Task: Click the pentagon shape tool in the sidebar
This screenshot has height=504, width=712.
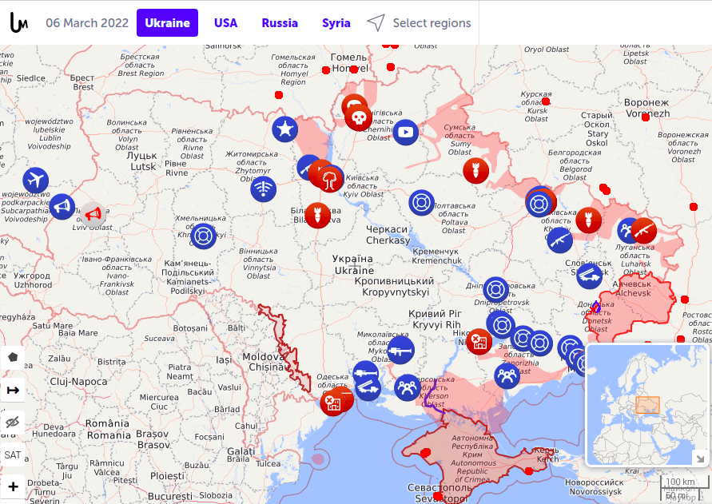Action: coord(13,357)
